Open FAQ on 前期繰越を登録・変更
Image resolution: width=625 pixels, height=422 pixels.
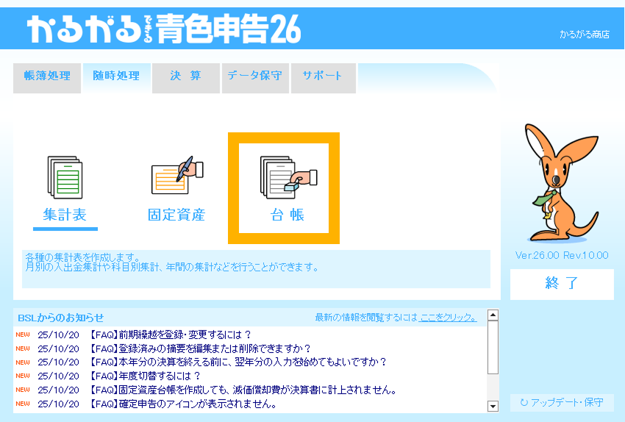(x=171, y=335)
